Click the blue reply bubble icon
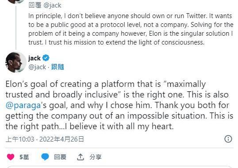 (45, 157)
